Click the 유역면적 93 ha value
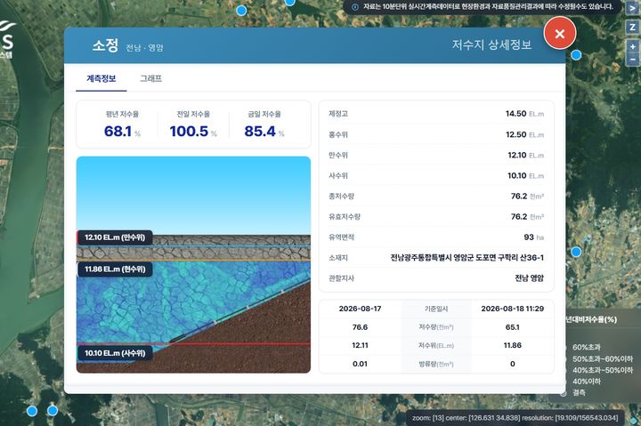641x426 pixels. point(533,237)
